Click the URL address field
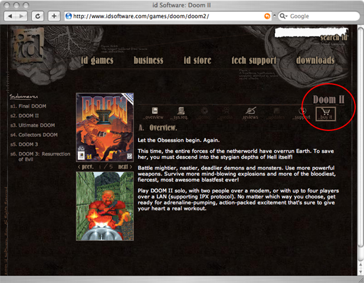The width and height of the screenshot is (364, 283). [x=168, y=16]
